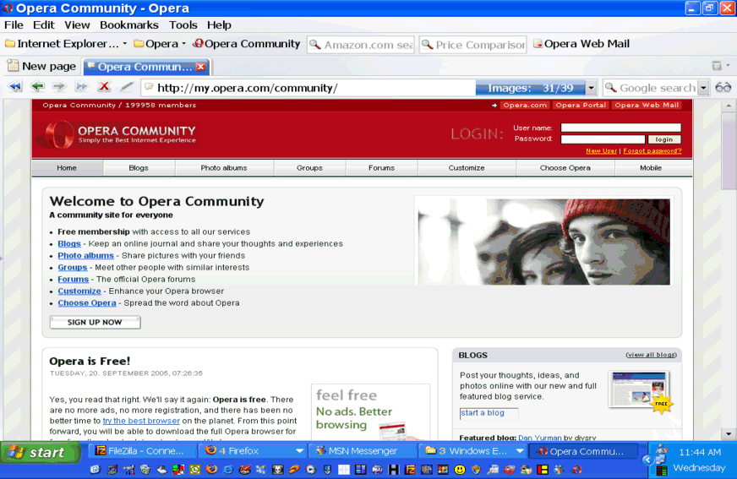Click the Password input field

[x=603, y=139]
